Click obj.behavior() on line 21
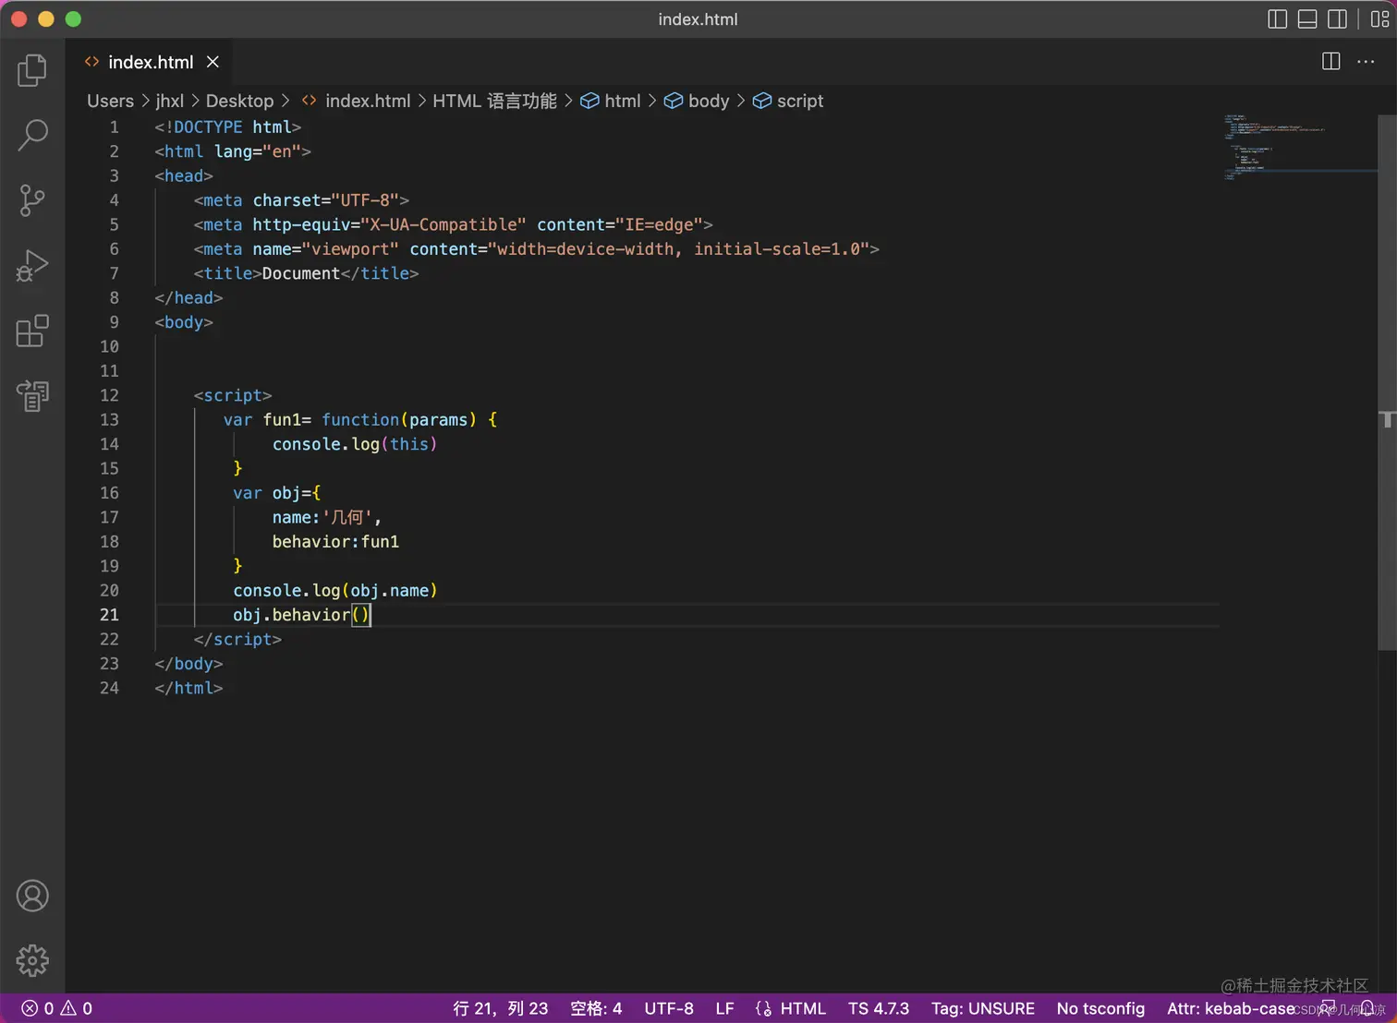 [x=301, y=615]
